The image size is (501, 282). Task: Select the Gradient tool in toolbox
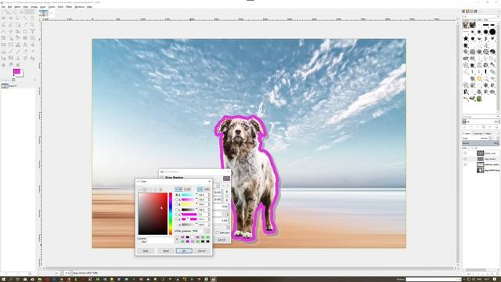(3, 52)
